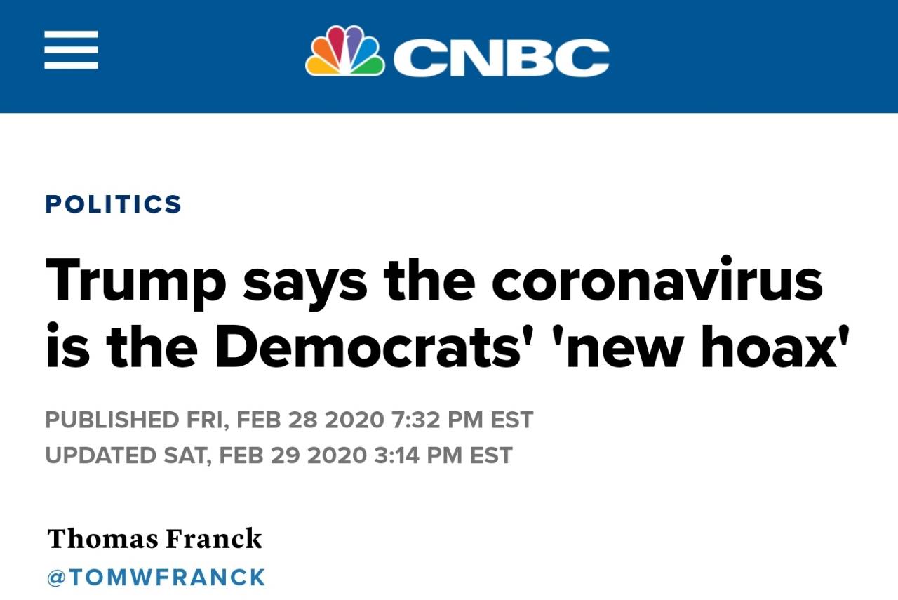Screen dimensions: 898x600
Task: Click the CNBC peacock logo icon
Action: tap(344, 51)
